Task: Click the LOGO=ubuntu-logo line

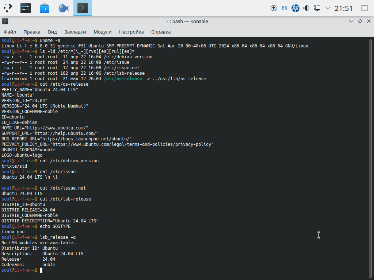Action: 22,155
